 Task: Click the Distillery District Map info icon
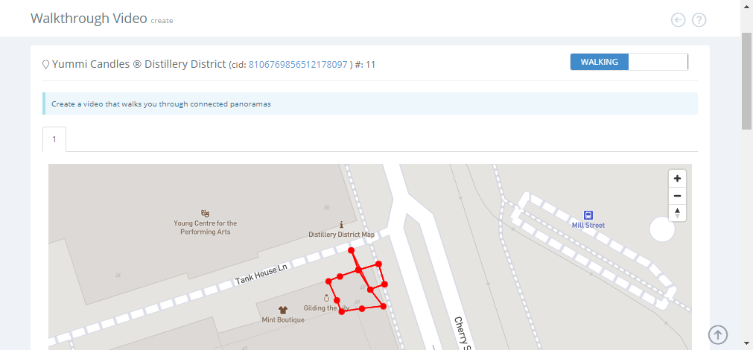pos(341,225)
